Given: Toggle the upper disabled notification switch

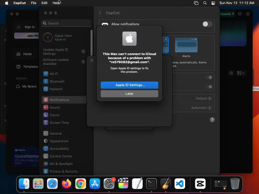Looking at the screenshot, I should click(x=209, y=78).
